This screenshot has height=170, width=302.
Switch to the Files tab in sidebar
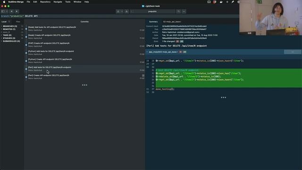(18, 22)
